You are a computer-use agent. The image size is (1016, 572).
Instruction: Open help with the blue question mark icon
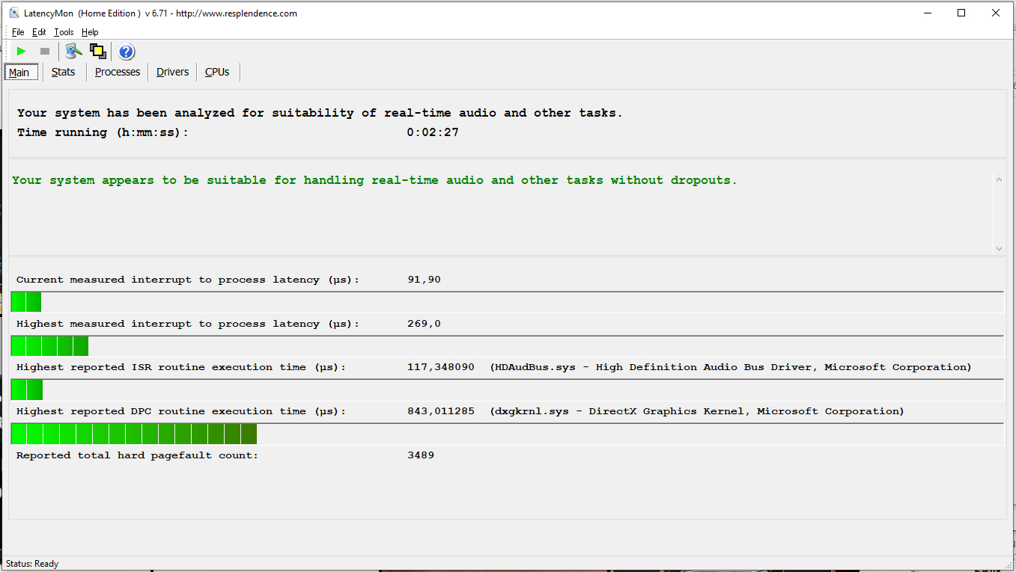click(127, 52)
